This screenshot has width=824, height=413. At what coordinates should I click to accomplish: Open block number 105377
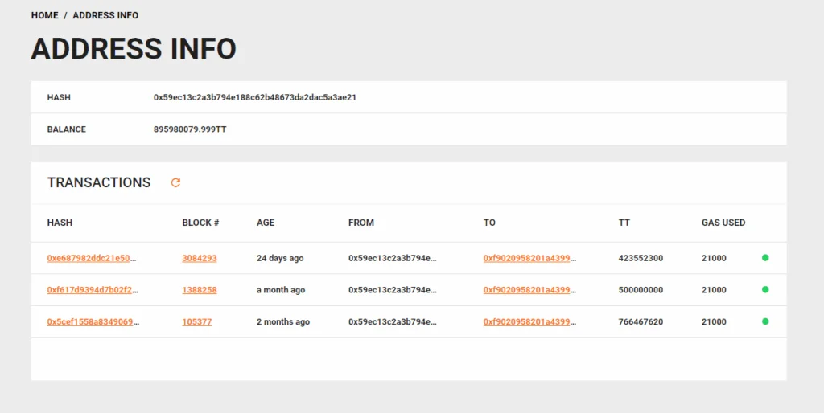(x=197, y=322)
